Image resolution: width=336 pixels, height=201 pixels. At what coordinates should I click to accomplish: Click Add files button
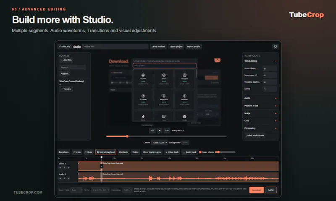pyautogui.click(x=66, y=60)
